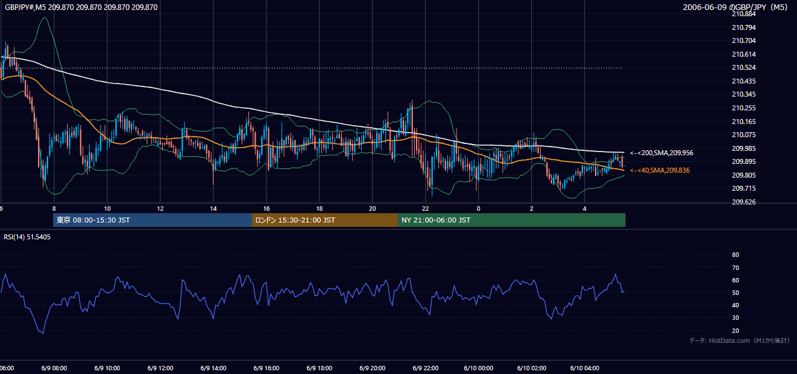
Task: Click price axis label 210.794
Action: coord(743,27)
